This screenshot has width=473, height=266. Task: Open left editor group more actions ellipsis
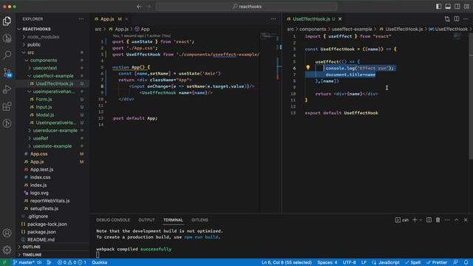(x=273, y=19)
